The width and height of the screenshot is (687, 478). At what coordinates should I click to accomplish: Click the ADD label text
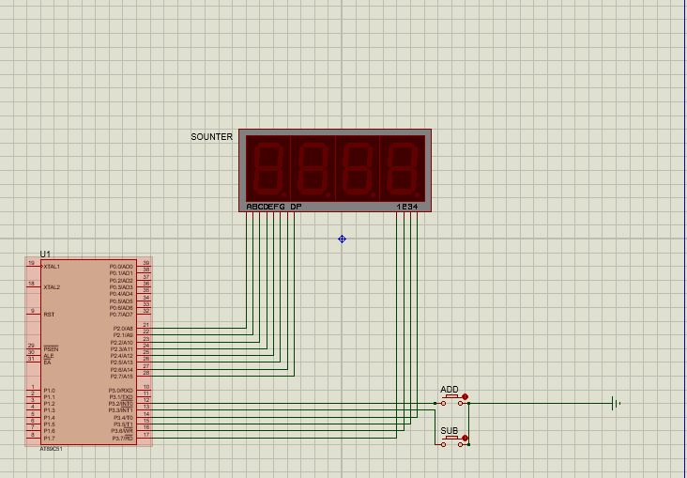450,390
